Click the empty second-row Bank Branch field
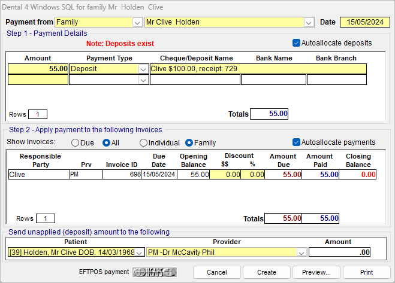The image size is (395, 283). [337, 80]
